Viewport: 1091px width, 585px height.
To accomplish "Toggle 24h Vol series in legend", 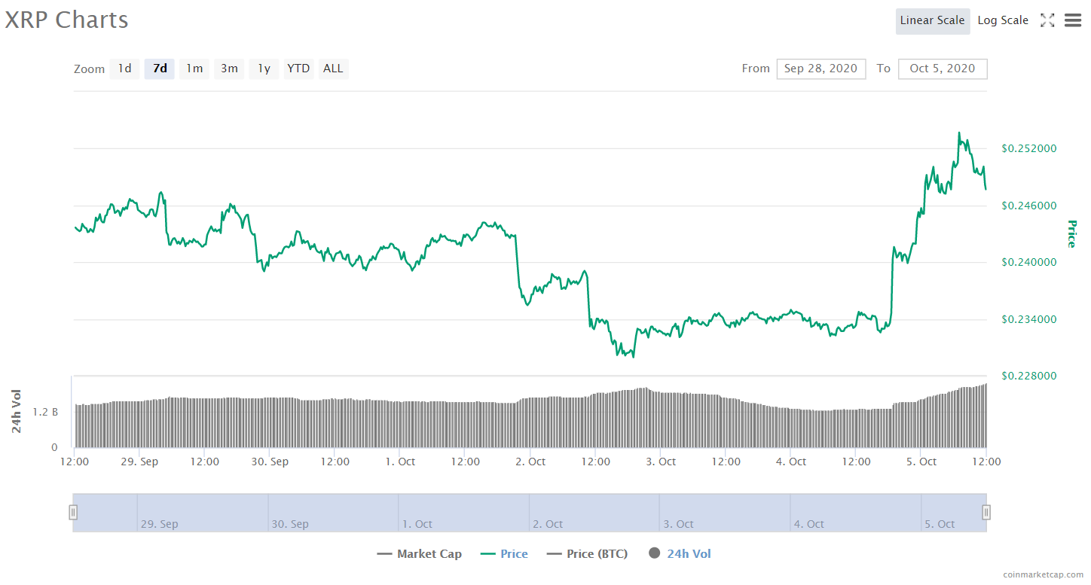I will pos(680,554).
